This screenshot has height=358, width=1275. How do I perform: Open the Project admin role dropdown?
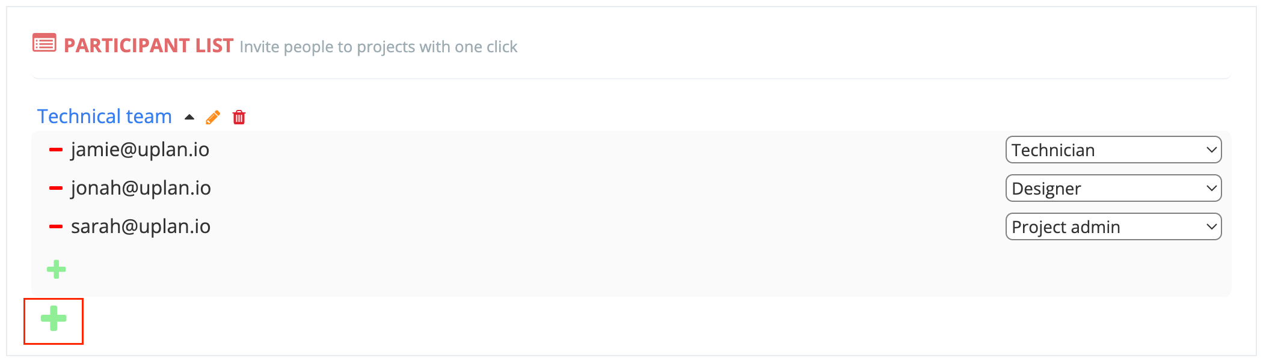1113,226
